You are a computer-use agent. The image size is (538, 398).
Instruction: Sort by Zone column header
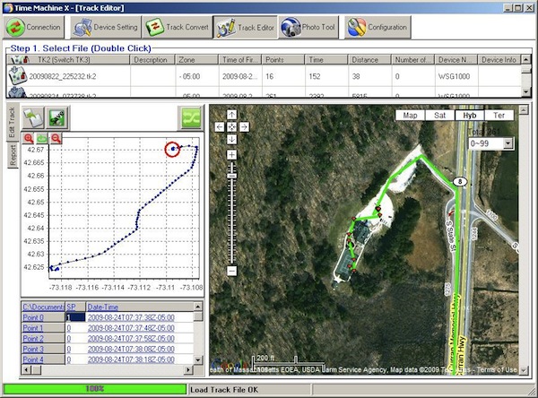coord(197,60)
